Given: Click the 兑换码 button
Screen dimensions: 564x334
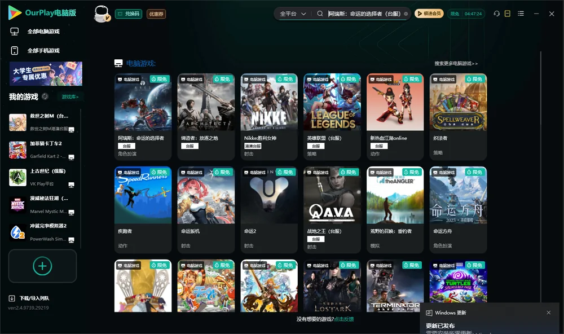Looking at the screenshot, I should click(129, 14).
